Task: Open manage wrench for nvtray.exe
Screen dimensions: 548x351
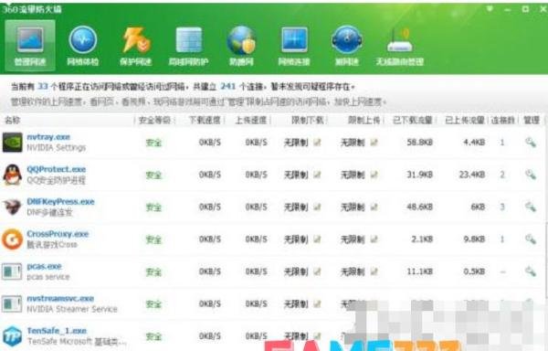Action: pos(531,142)
